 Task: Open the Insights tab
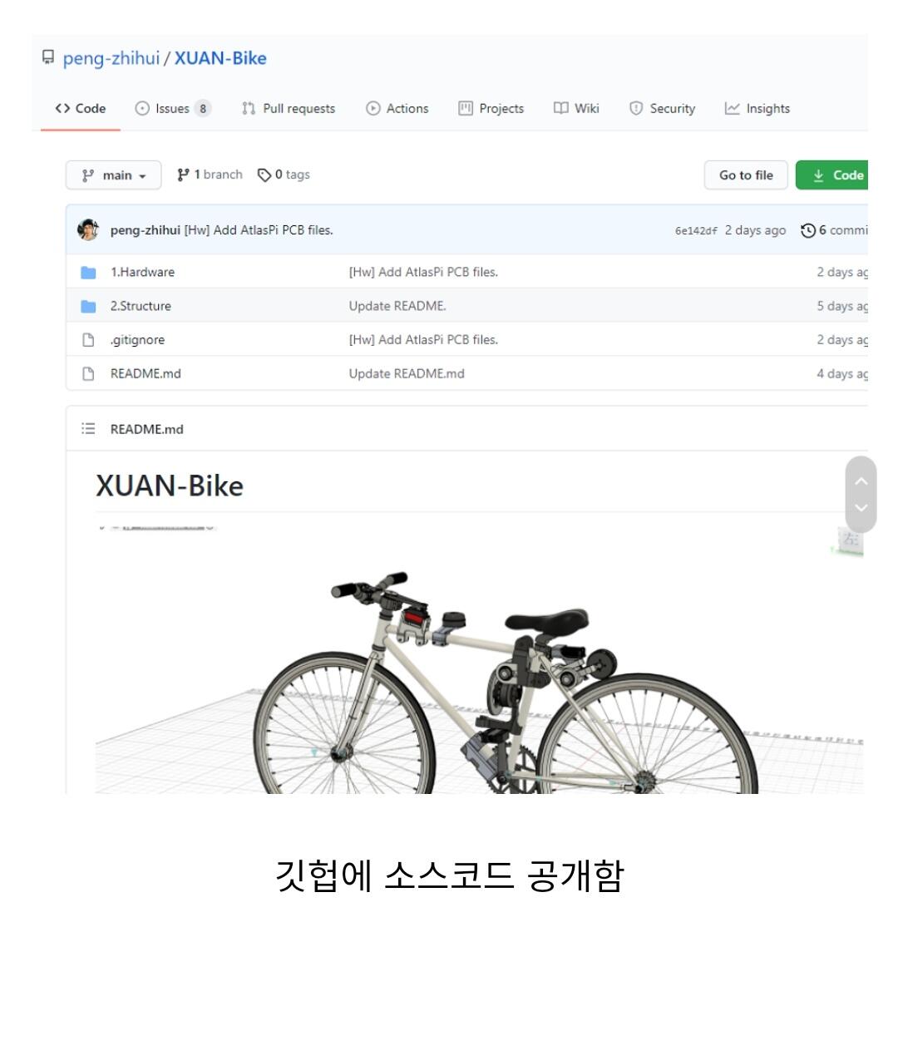(x=757, y=108)
